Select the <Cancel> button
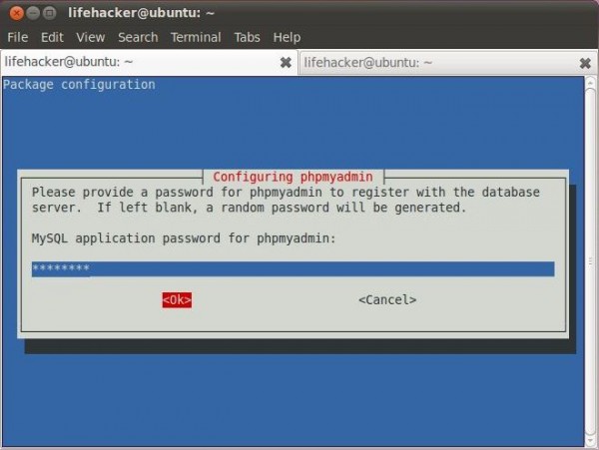 coord(387,300)
